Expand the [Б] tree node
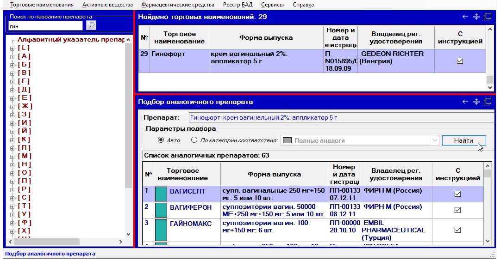This screenshot has height=261, width=500. (12, 65)
